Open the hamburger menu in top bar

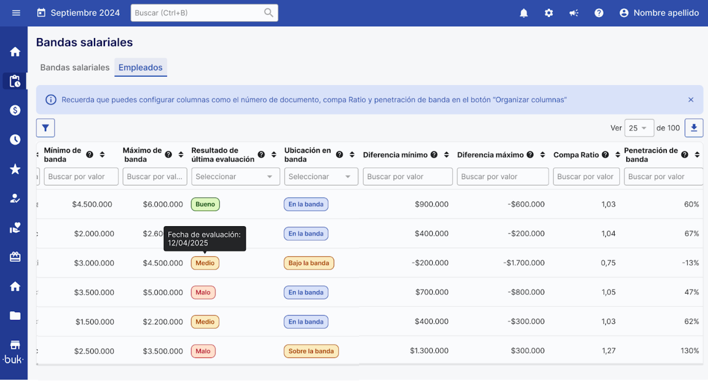click(16, 13)
